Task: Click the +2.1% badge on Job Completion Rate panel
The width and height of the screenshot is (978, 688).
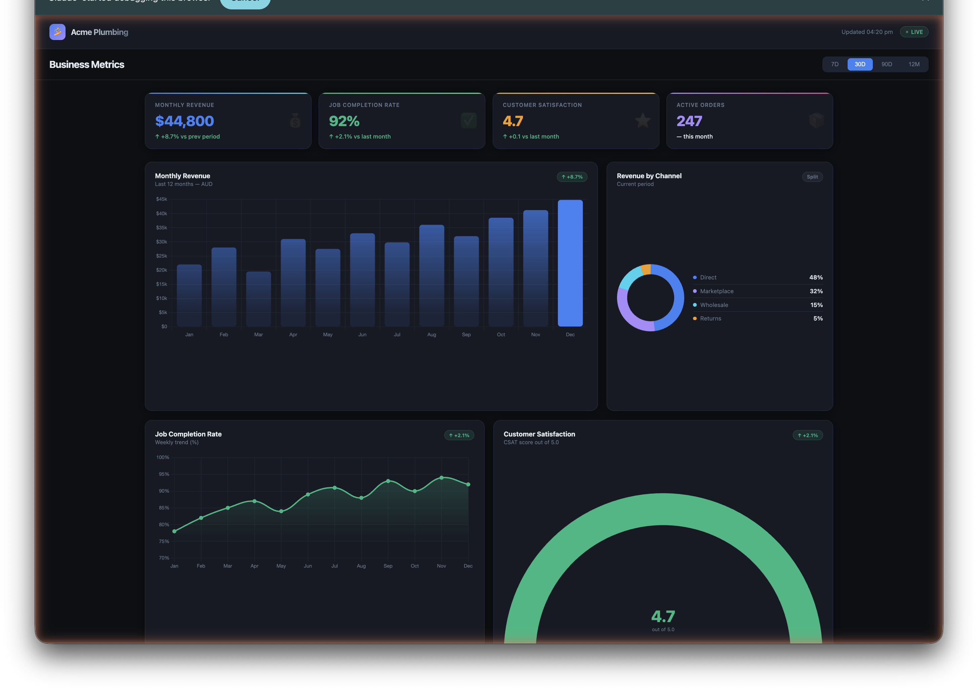Action: click(x=459, y=435)
